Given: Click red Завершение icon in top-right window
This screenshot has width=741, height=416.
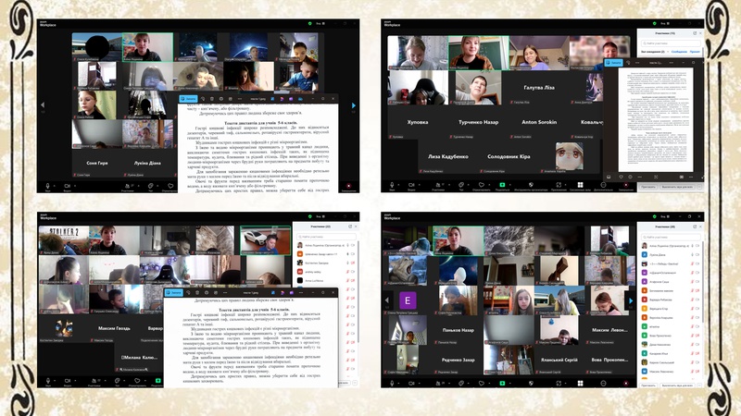Looking at the screenshot, I should 626,185.
